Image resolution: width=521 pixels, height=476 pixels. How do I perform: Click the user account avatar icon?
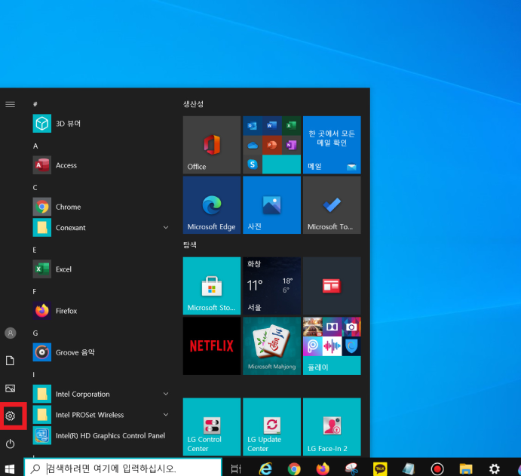tap(11, 333)
